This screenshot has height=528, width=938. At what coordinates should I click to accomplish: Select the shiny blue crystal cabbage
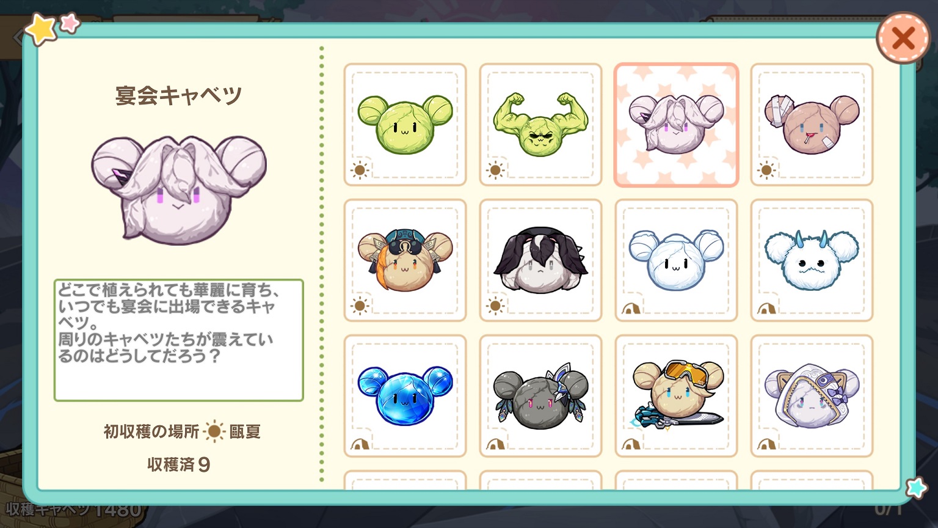pyautogui.click(x=405, y=396)
